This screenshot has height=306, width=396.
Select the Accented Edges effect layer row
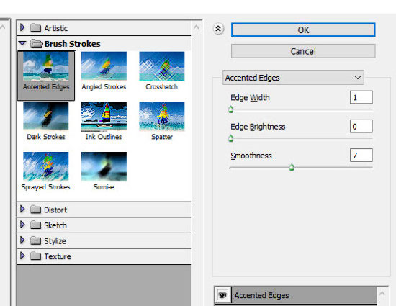[304, 295]
